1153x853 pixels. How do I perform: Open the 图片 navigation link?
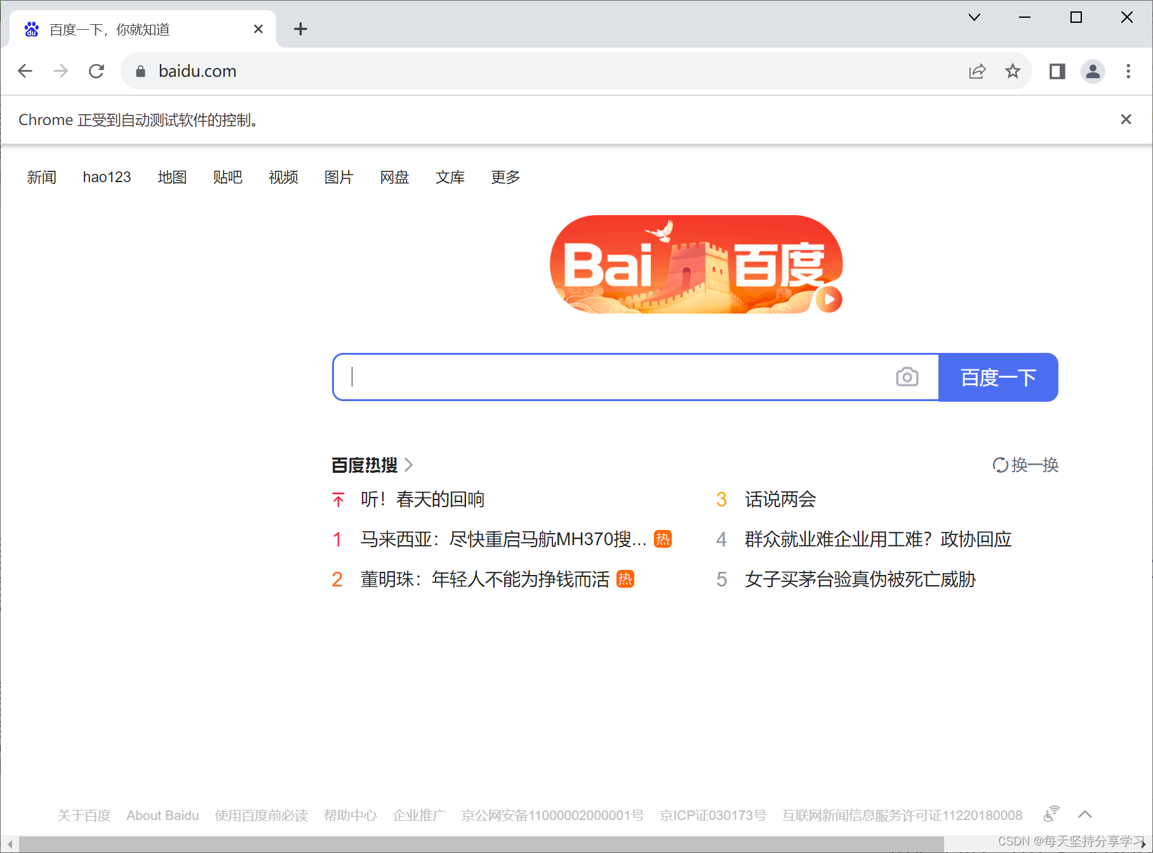coord(339,177)
